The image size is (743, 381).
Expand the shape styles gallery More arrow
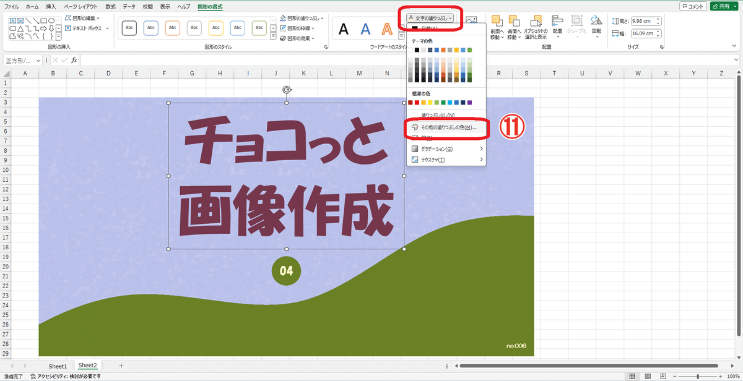[272, 36]
